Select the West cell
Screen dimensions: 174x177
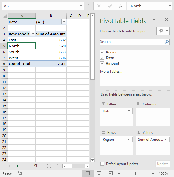22,58
